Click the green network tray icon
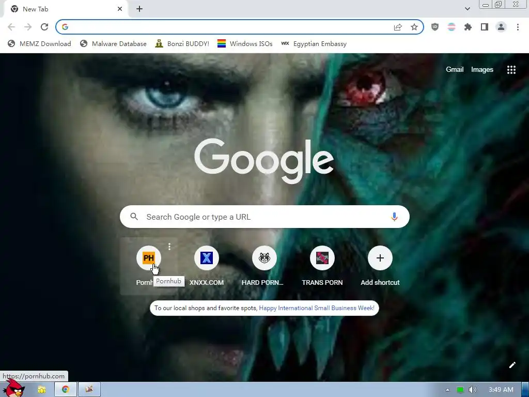 [460, 390]
